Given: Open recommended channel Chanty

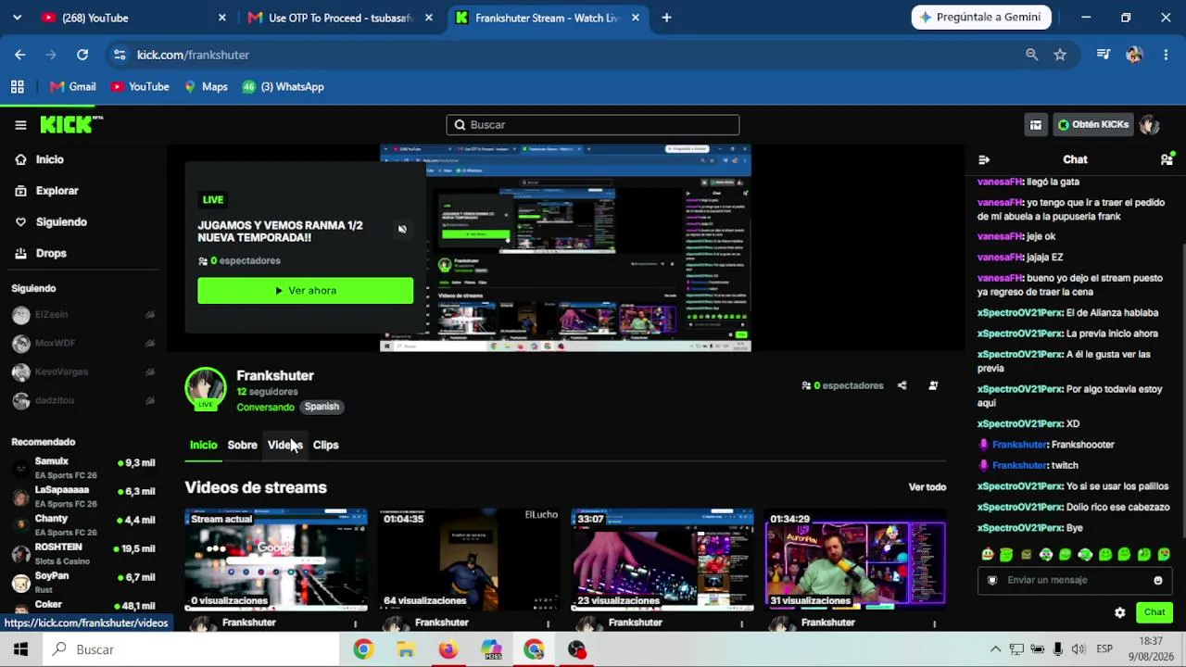Looking at the screenshot, I should tap(83, 525).
